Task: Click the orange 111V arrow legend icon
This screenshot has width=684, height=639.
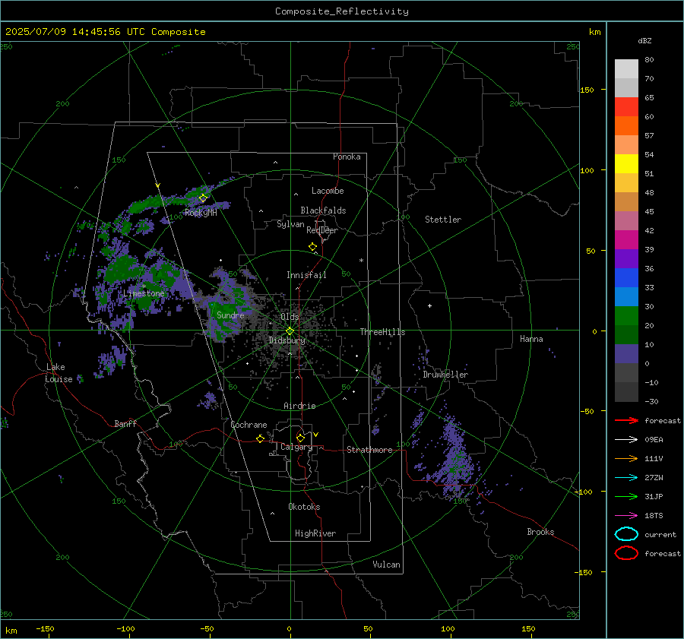Action: pos(626,458)
